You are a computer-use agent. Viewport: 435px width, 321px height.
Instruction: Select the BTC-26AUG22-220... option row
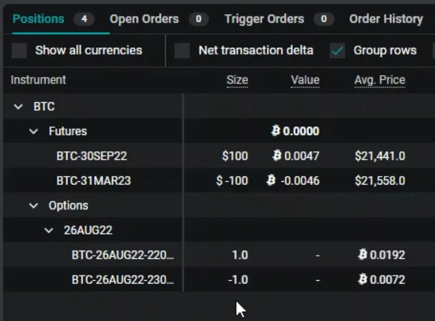click(x=219, y=255)
